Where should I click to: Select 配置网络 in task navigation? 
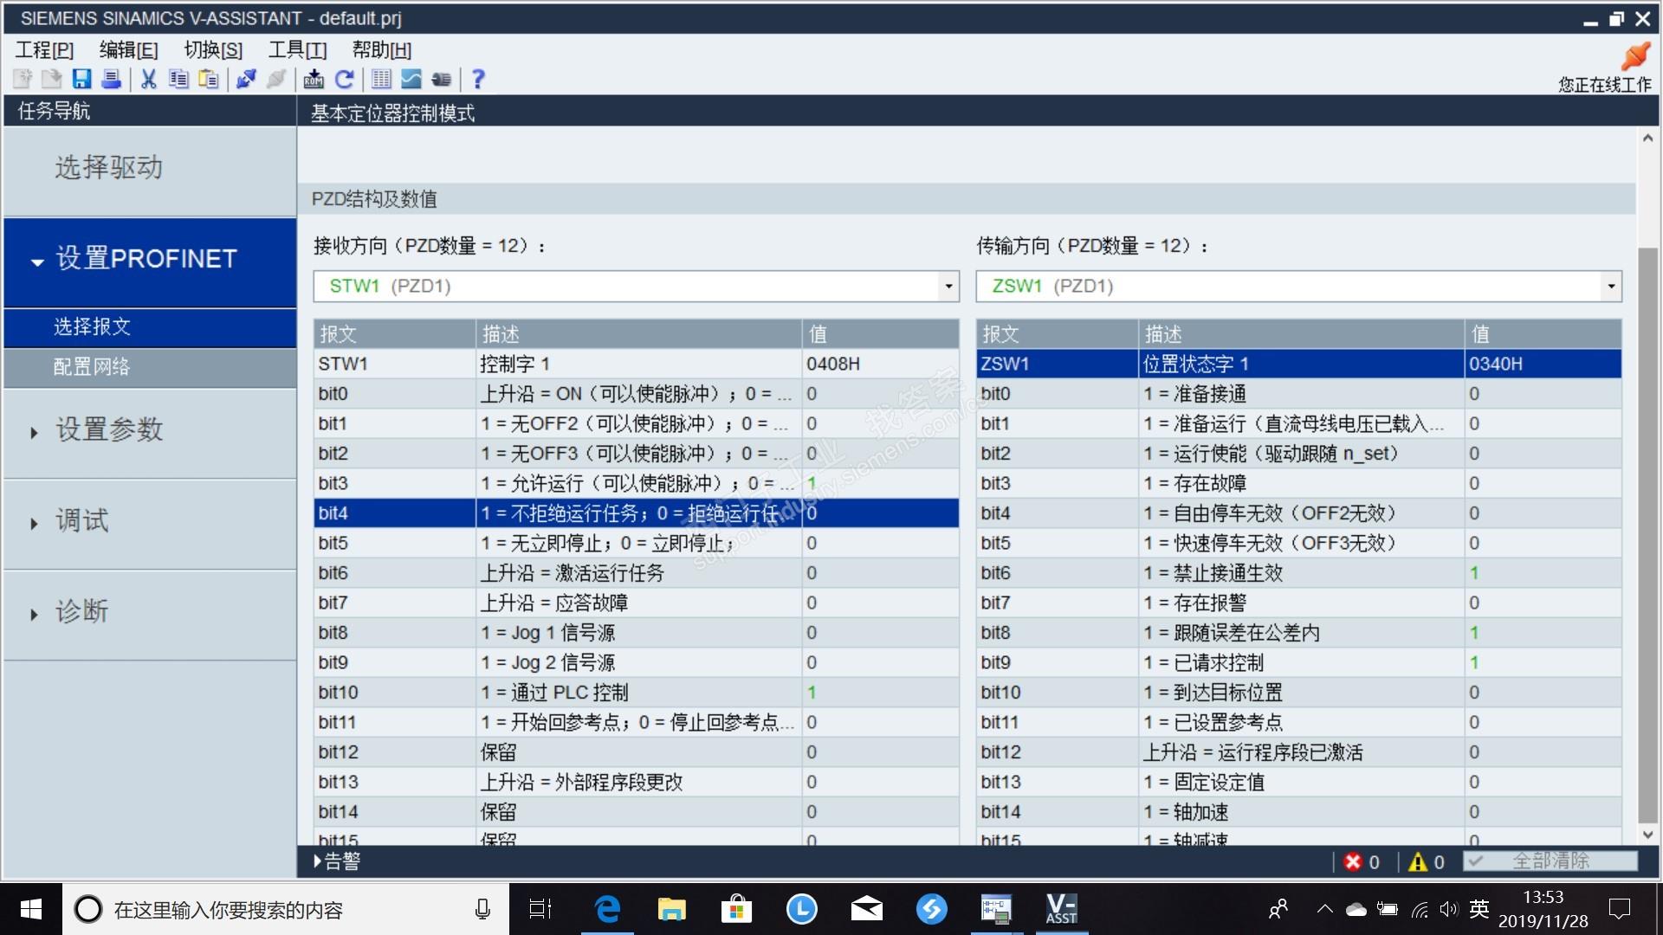(x=92, y=367)
